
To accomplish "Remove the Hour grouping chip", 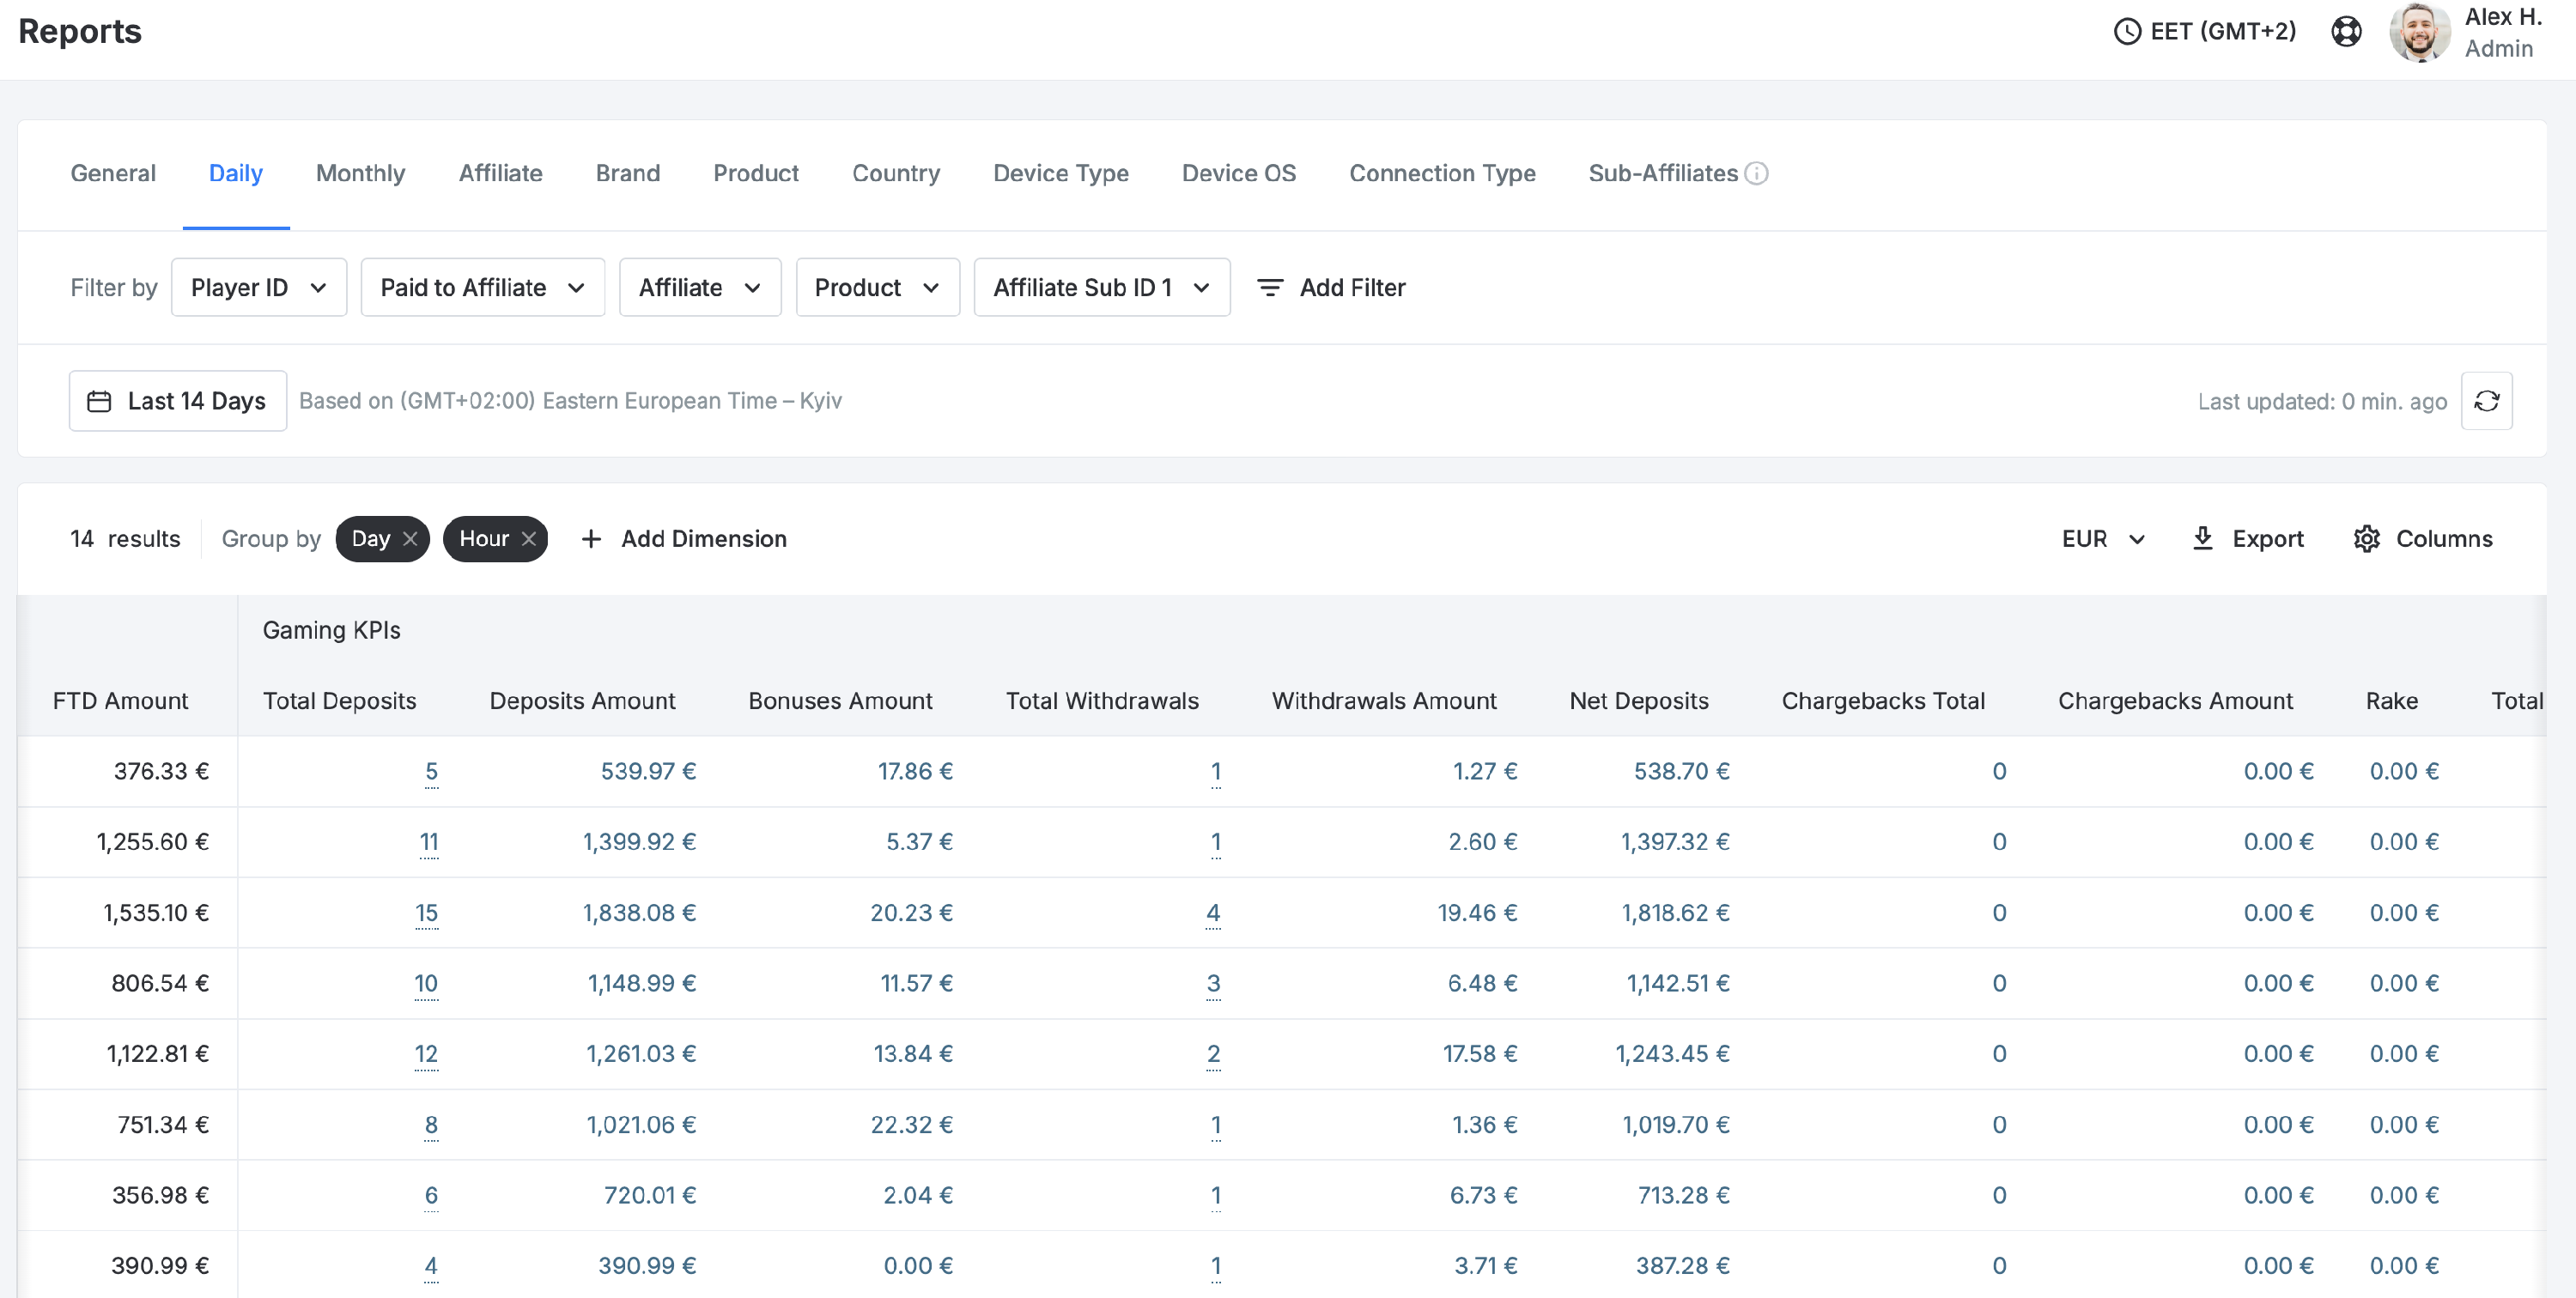I will coord(529,539).
